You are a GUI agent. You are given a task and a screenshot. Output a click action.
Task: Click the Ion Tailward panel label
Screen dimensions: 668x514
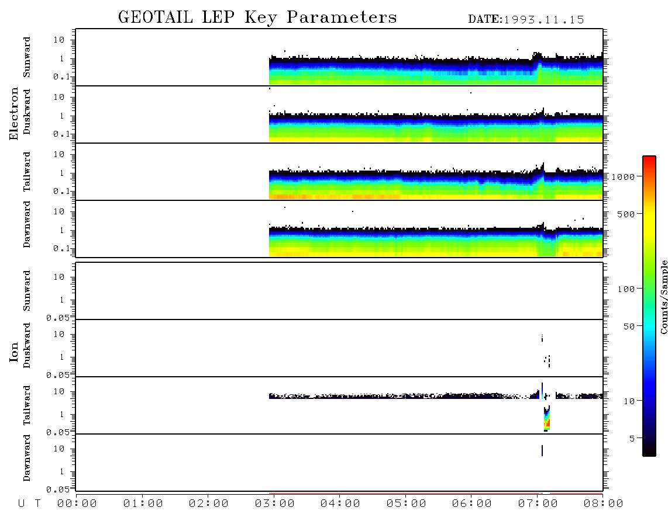(27, 405)
